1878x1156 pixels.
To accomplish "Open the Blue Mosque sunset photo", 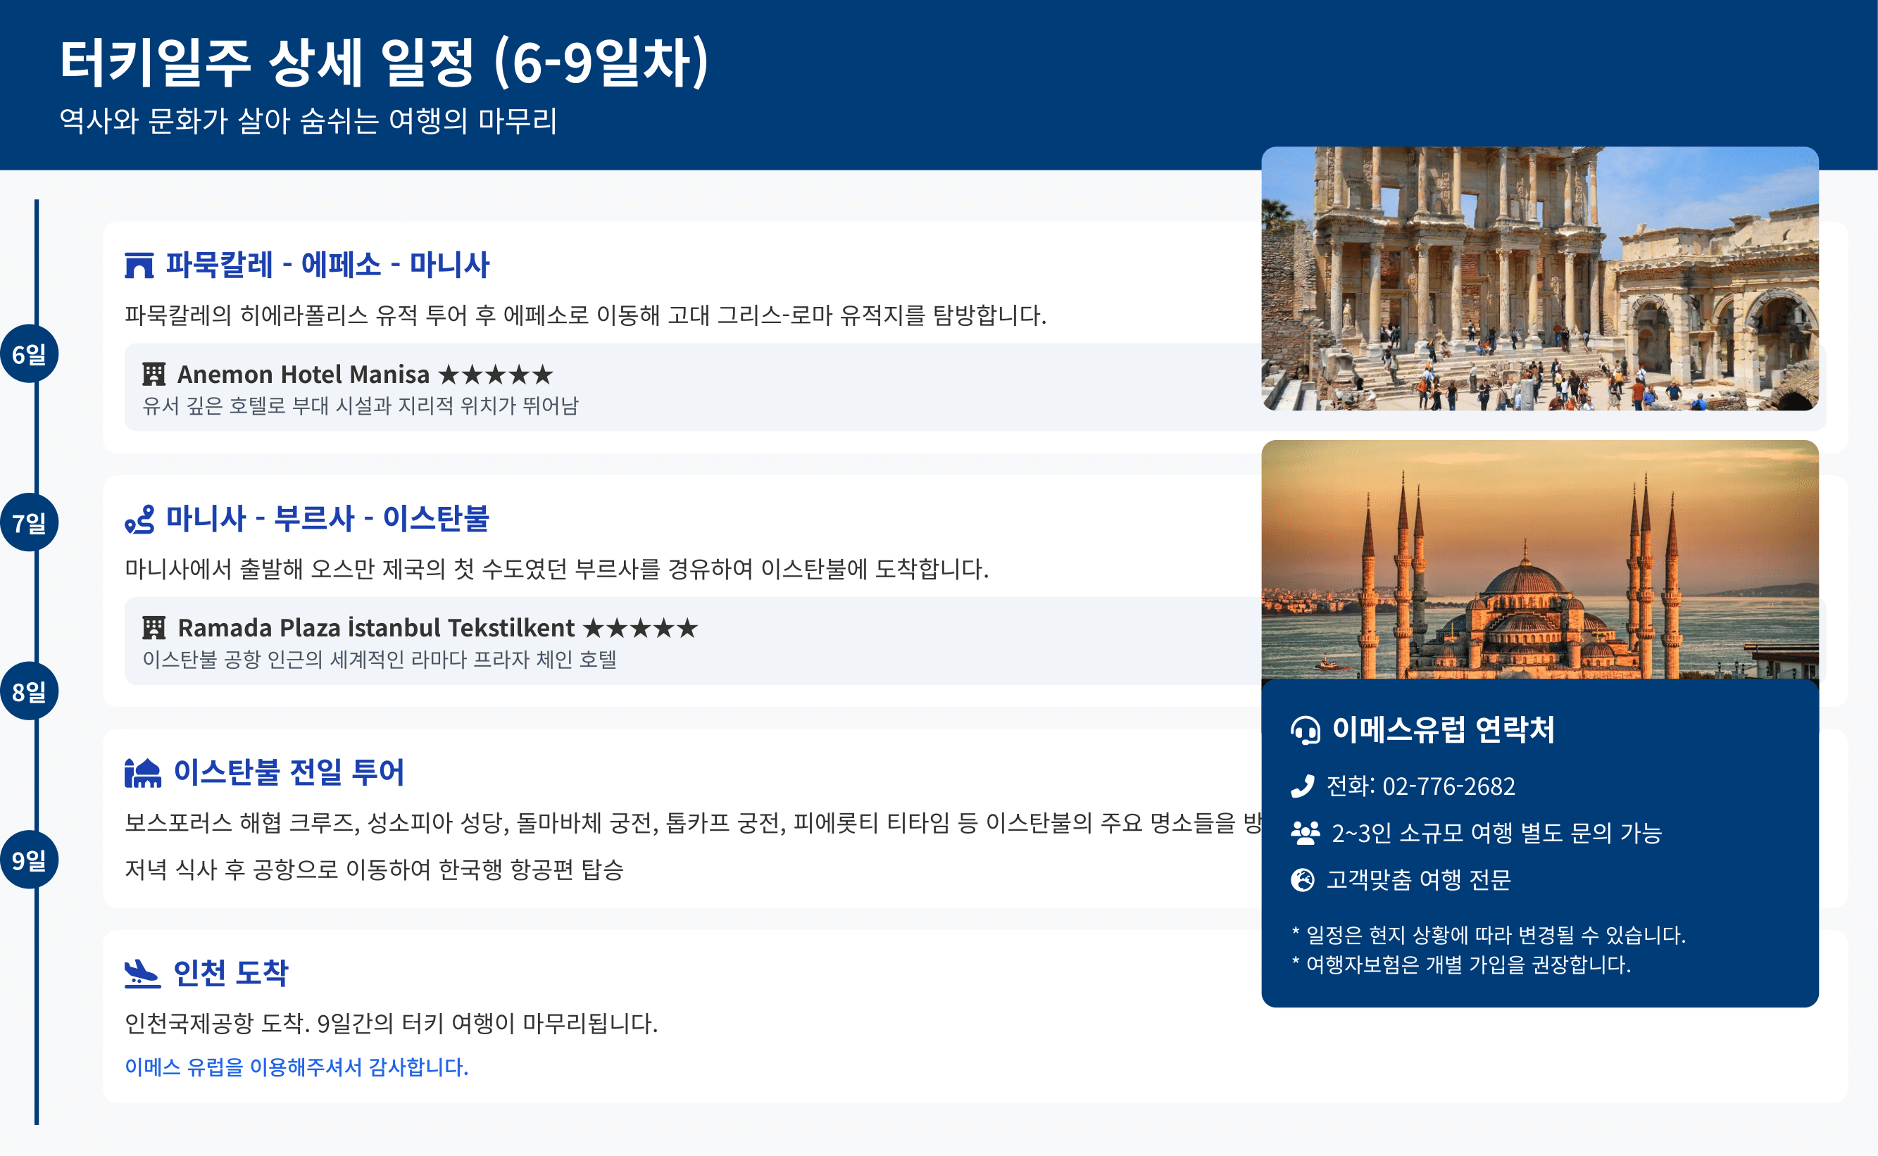I will tap(1539, 559).
